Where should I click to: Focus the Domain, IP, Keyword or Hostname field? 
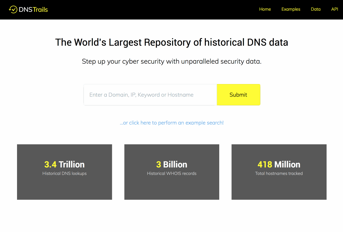point(150,95)
